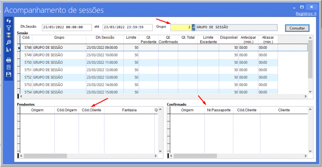Click Sessão grid vertical scrollbar down arrow
The height and width of the screenshot is (167, 322).
tap(310, 92)
